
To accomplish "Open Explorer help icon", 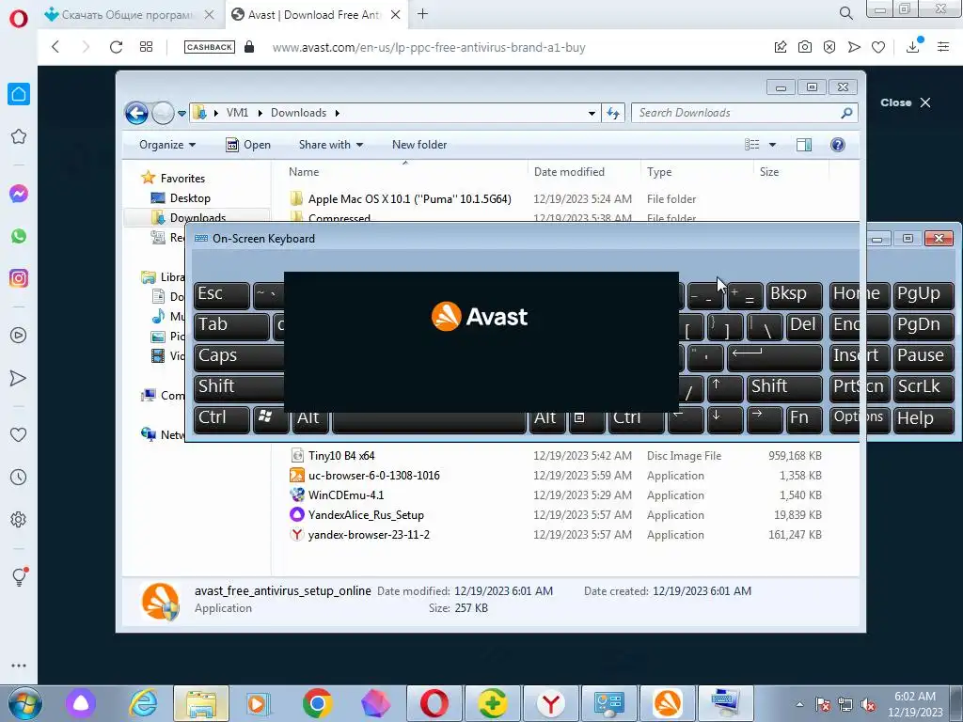I will (x=838, y=145).
